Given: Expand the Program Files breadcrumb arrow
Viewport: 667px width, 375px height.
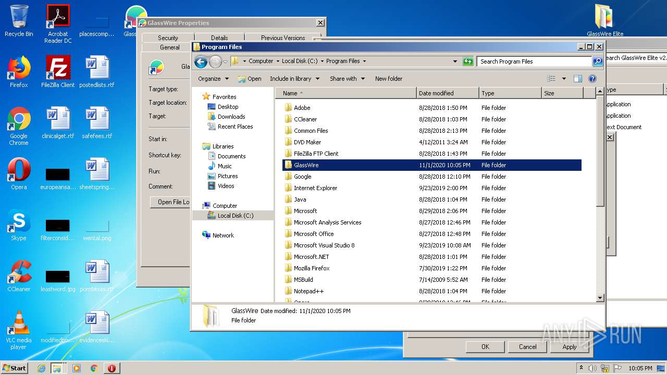Looking at the screenshot, I should click(364, 61).
